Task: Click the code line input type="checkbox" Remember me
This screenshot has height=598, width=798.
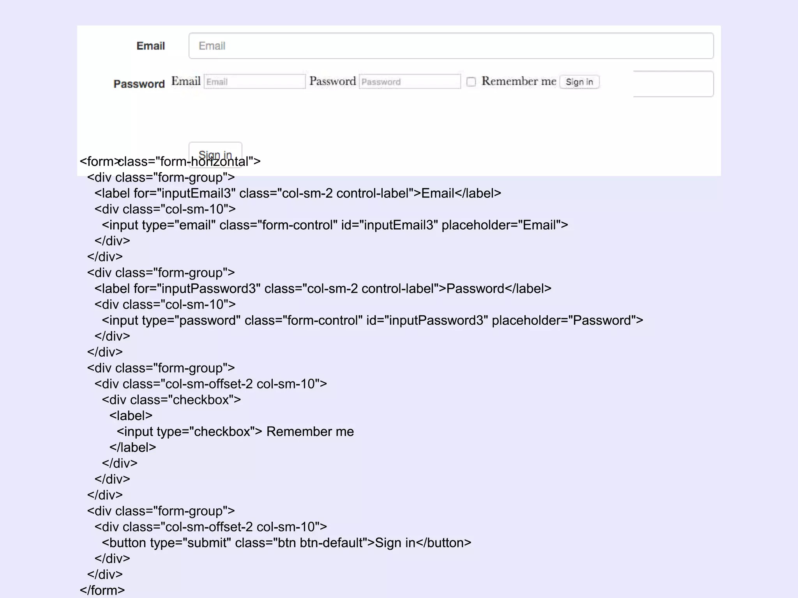Action: (235, 431)
